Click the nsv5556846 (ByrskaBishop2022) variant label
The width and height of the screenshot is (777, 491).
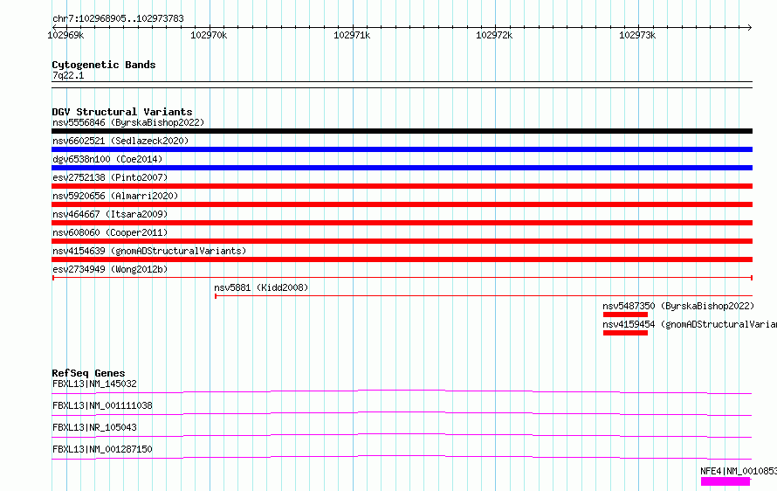point(128,122)
